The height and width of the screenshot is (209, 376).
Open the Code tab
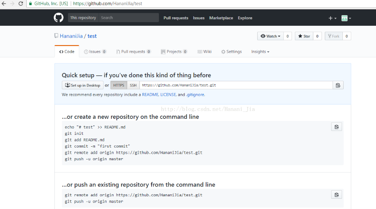[x=67, y=52]
